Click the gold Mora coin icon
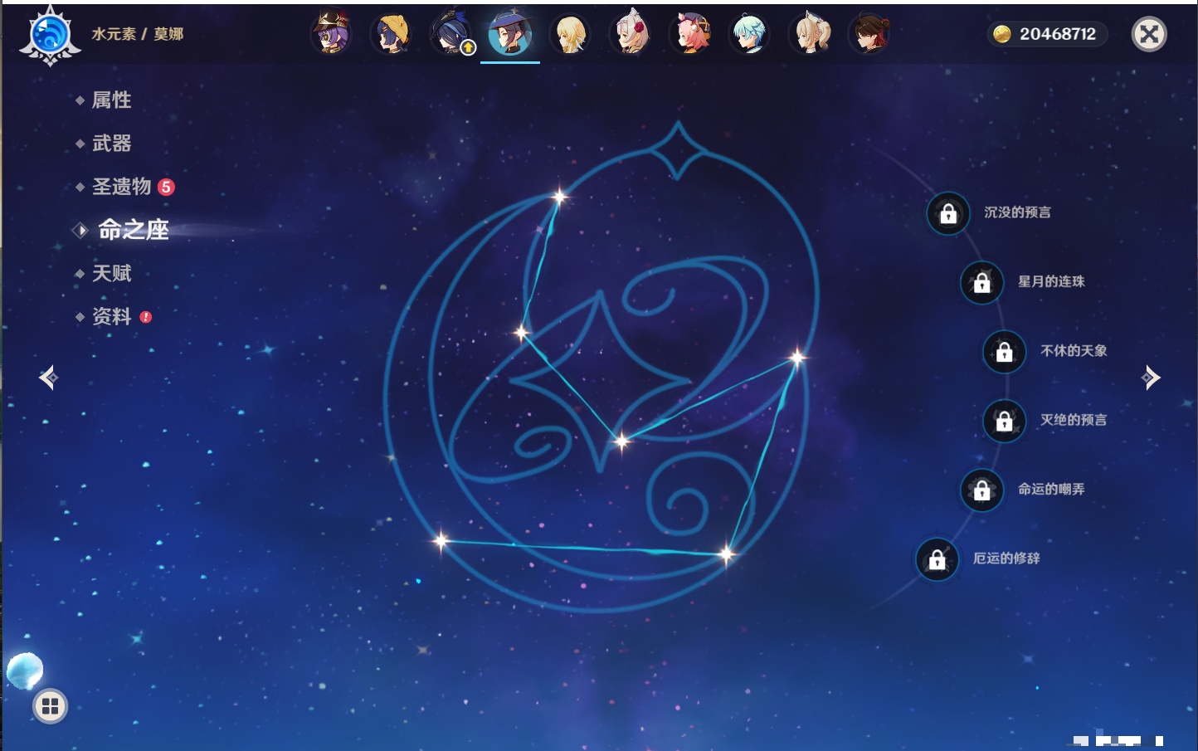 point(1002,34)
